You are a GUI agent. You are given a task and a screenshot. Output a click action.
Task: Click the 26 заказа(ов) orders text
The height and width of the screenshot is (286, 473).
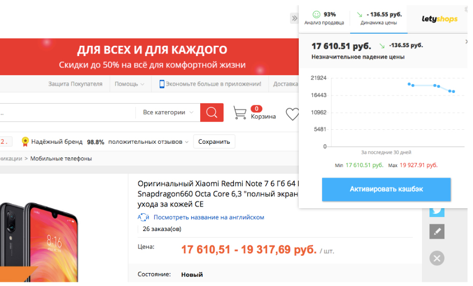tap(162, 229)
